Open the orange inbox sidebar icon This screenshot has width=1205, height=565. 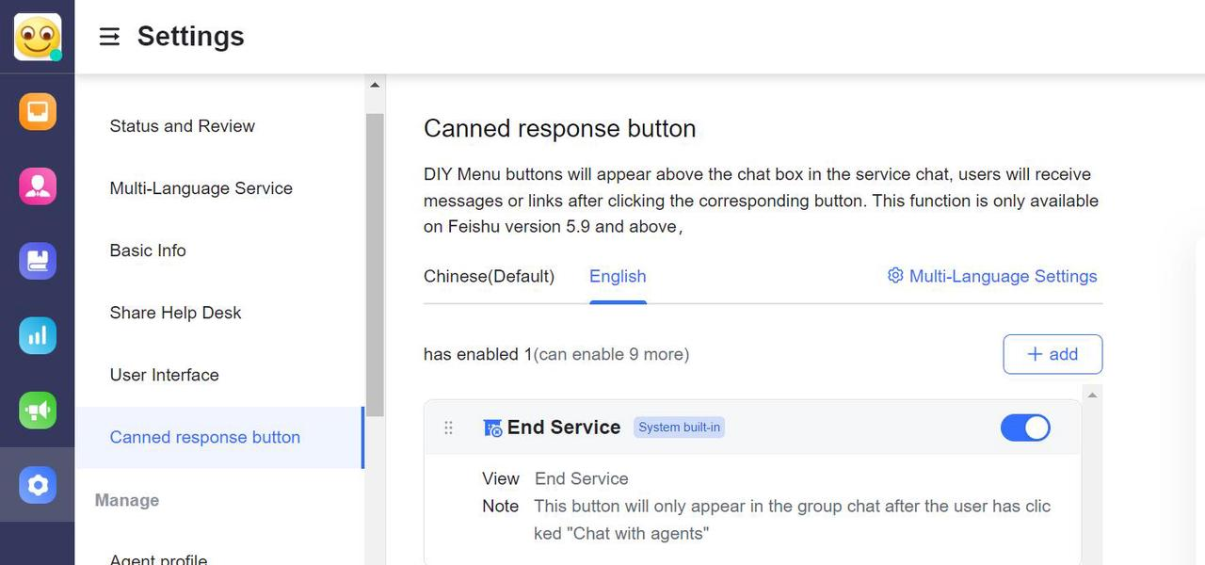click(38, 111)
